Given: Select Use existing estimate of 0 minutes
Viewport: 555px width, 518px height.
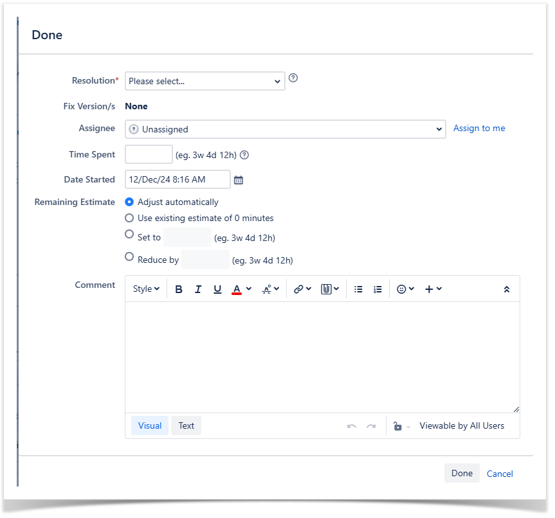Looking at the screenshot, I should pos(129,218).
